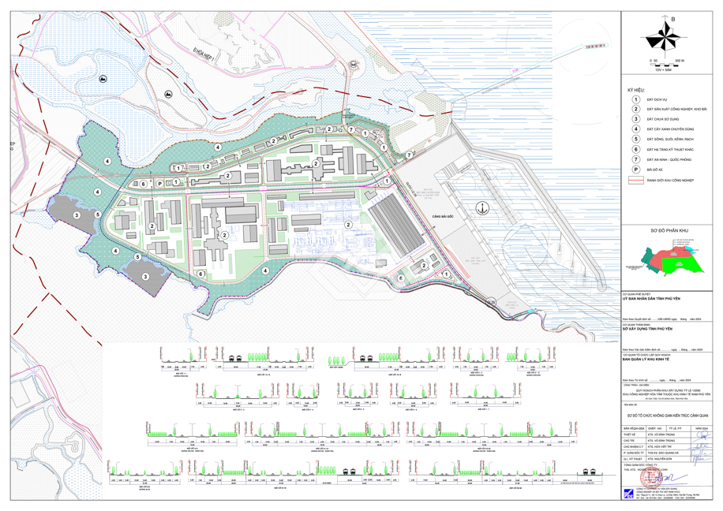
Task: Click legend symbol 5 for Đất sông, suối
Action: 635,139
